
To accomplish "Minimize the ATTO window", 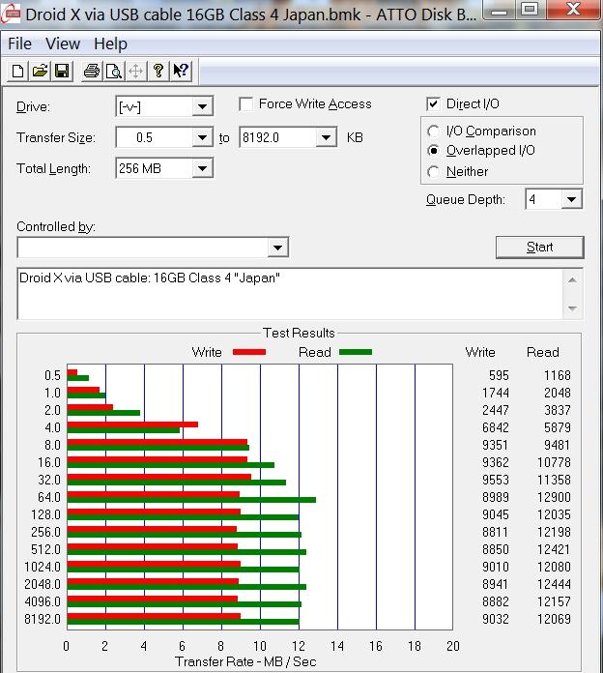I will [x=499, y=10].
